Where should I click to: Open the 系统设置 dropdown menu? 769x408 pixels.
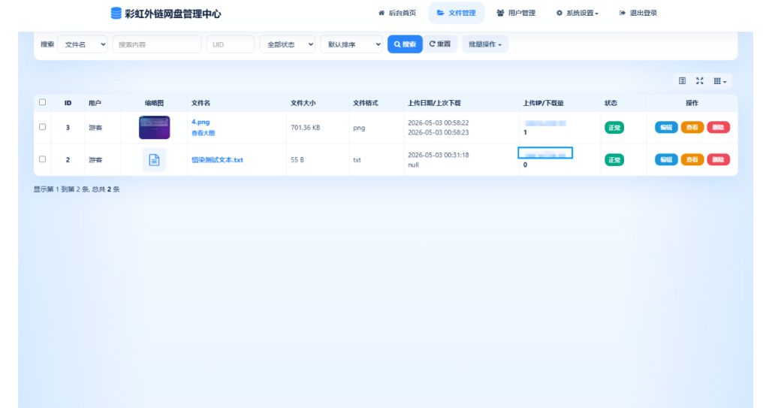click(x=577, y=14)
